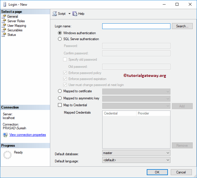Switch to Server Roles page
This screenshot has height=178, width=197.
(x=16, y=21)
